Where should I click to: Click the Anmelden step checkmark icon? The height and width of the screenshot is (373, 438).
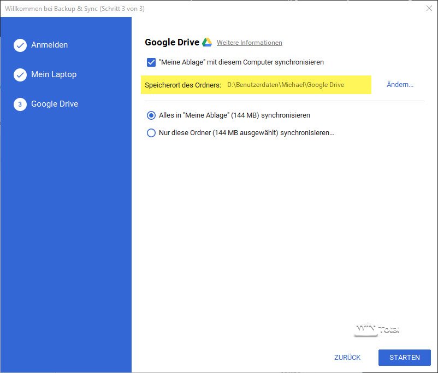(20, 45)
